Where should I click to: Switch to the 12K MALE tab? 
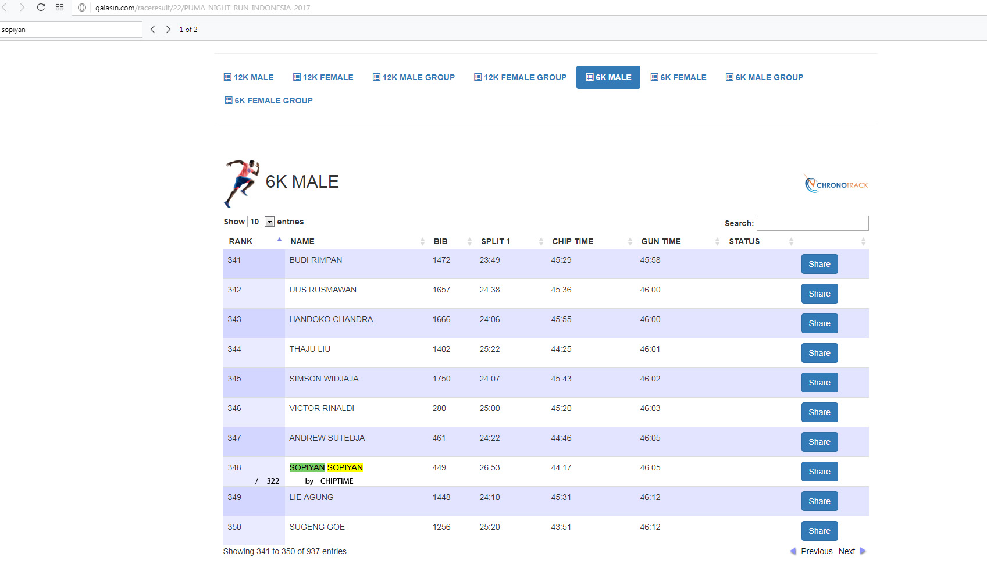pyautogui.click(x=248, y=77)
